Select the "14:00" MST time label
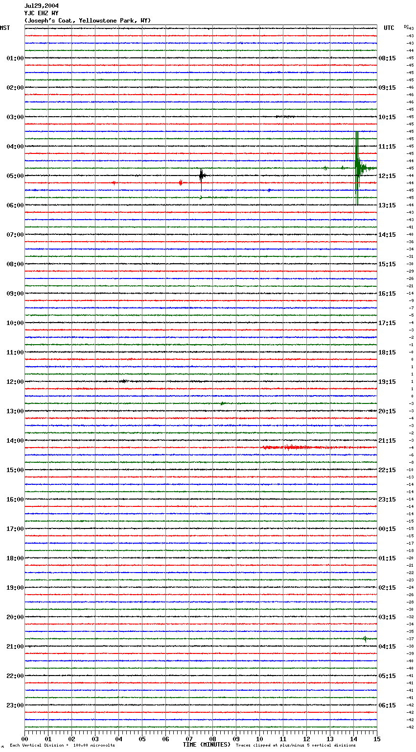The image size is (416, 752). click(x=15, y=441)
